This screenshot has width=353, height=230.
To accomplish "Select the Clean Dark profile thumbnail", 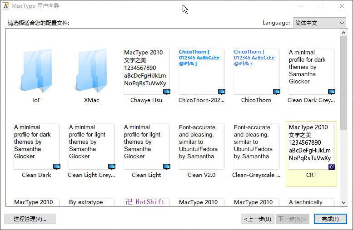I will (x=36, y=147).
